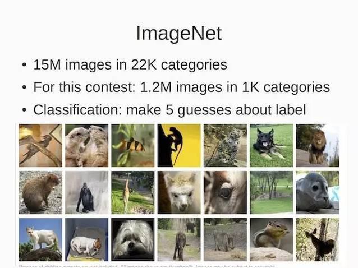Open the orange striped fish thumbnail
This screenshot has height=268, width=358.
[x=133, y=146]
